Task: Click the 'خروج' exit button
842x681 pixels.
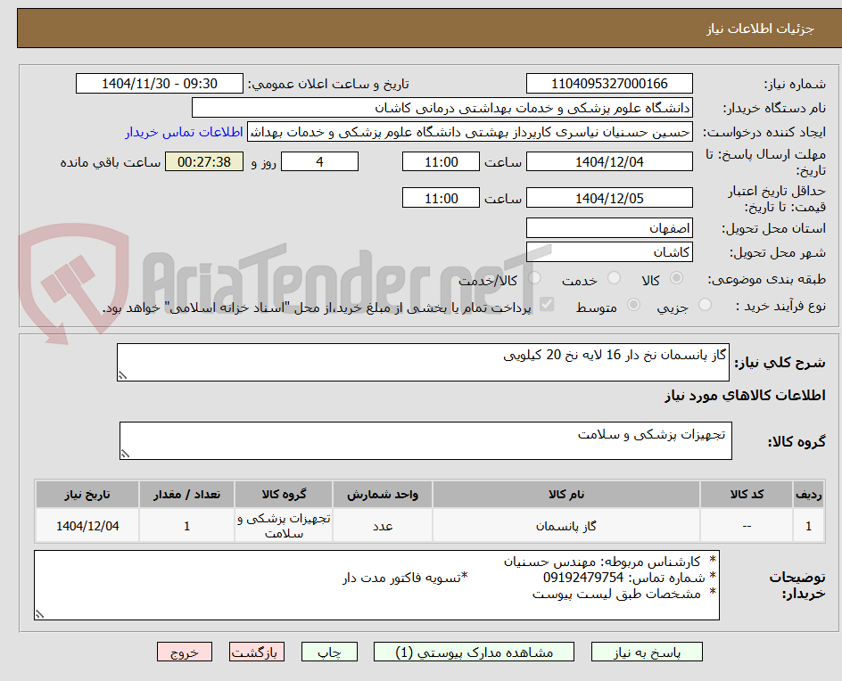Action: pos(185,652)
